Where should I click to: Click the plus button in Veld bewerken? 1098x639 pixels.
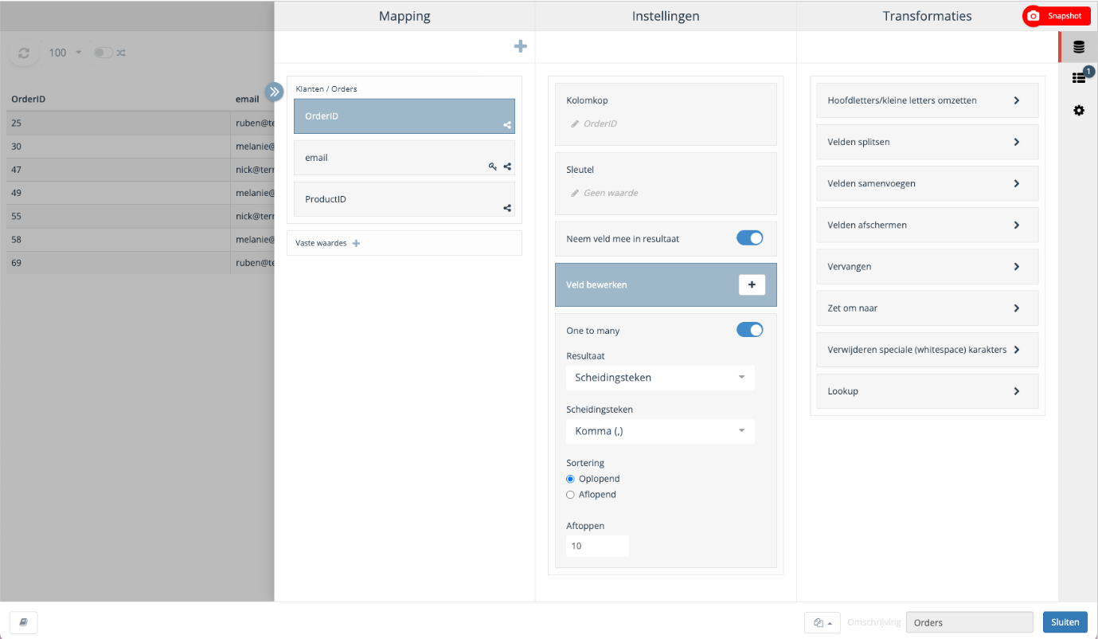click(752, 284)
